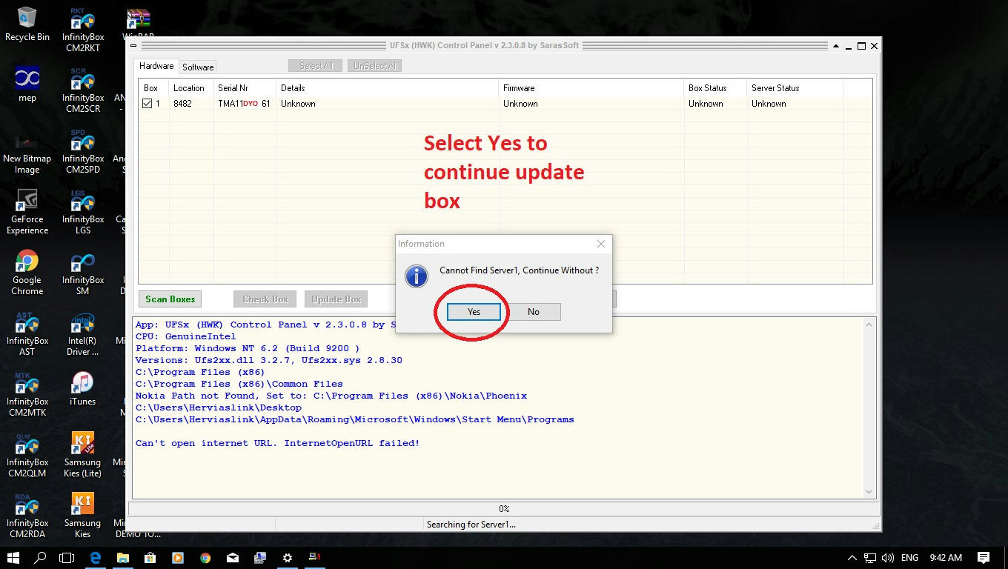Select InfinityBox AST shortcut
The width and height of the screenshot is (1008, 569).
(27, 333)
